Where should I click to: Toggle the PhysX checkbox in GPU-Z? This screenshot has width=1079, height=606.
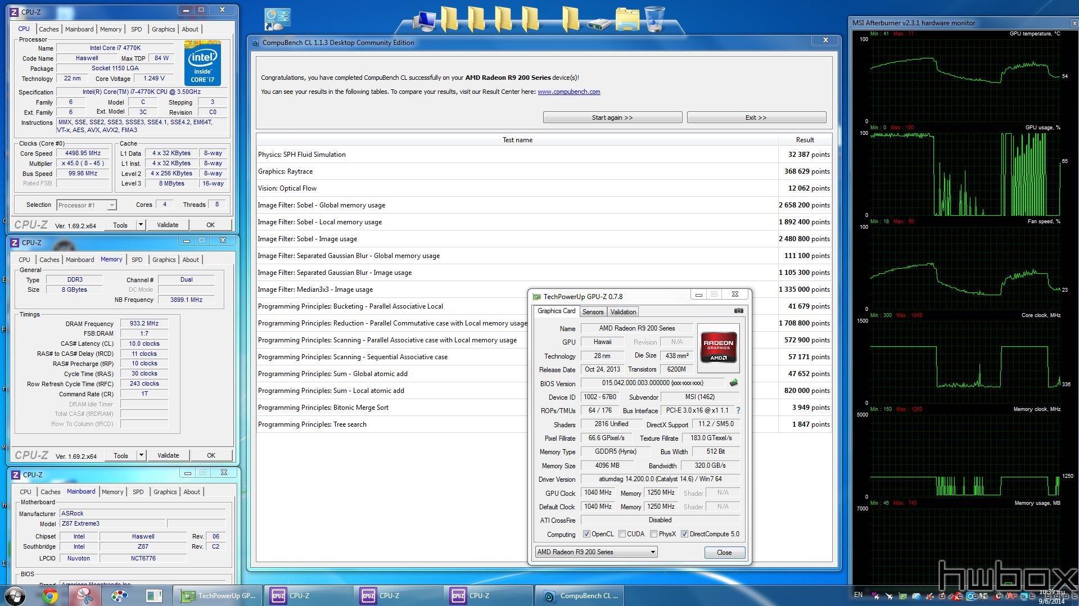click(x=653, y=534)
